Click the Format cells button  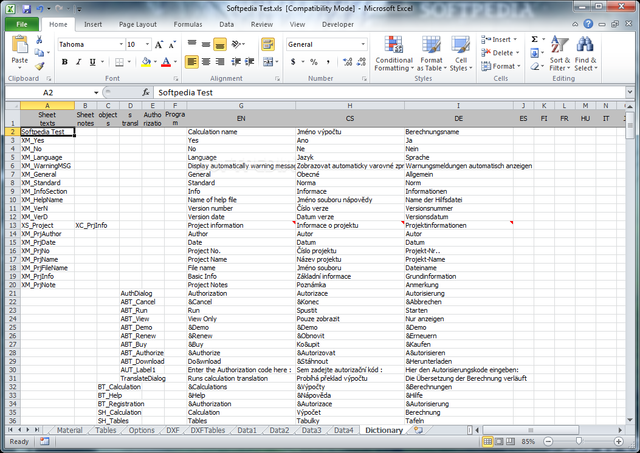pyautogui.click(x=501, y=66)
